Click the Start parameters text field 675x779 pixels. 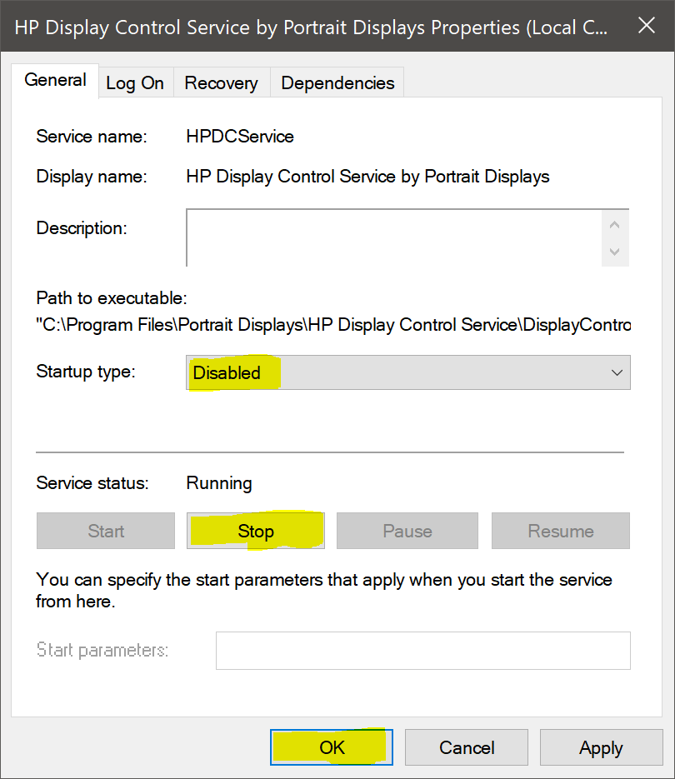point(422,650)
